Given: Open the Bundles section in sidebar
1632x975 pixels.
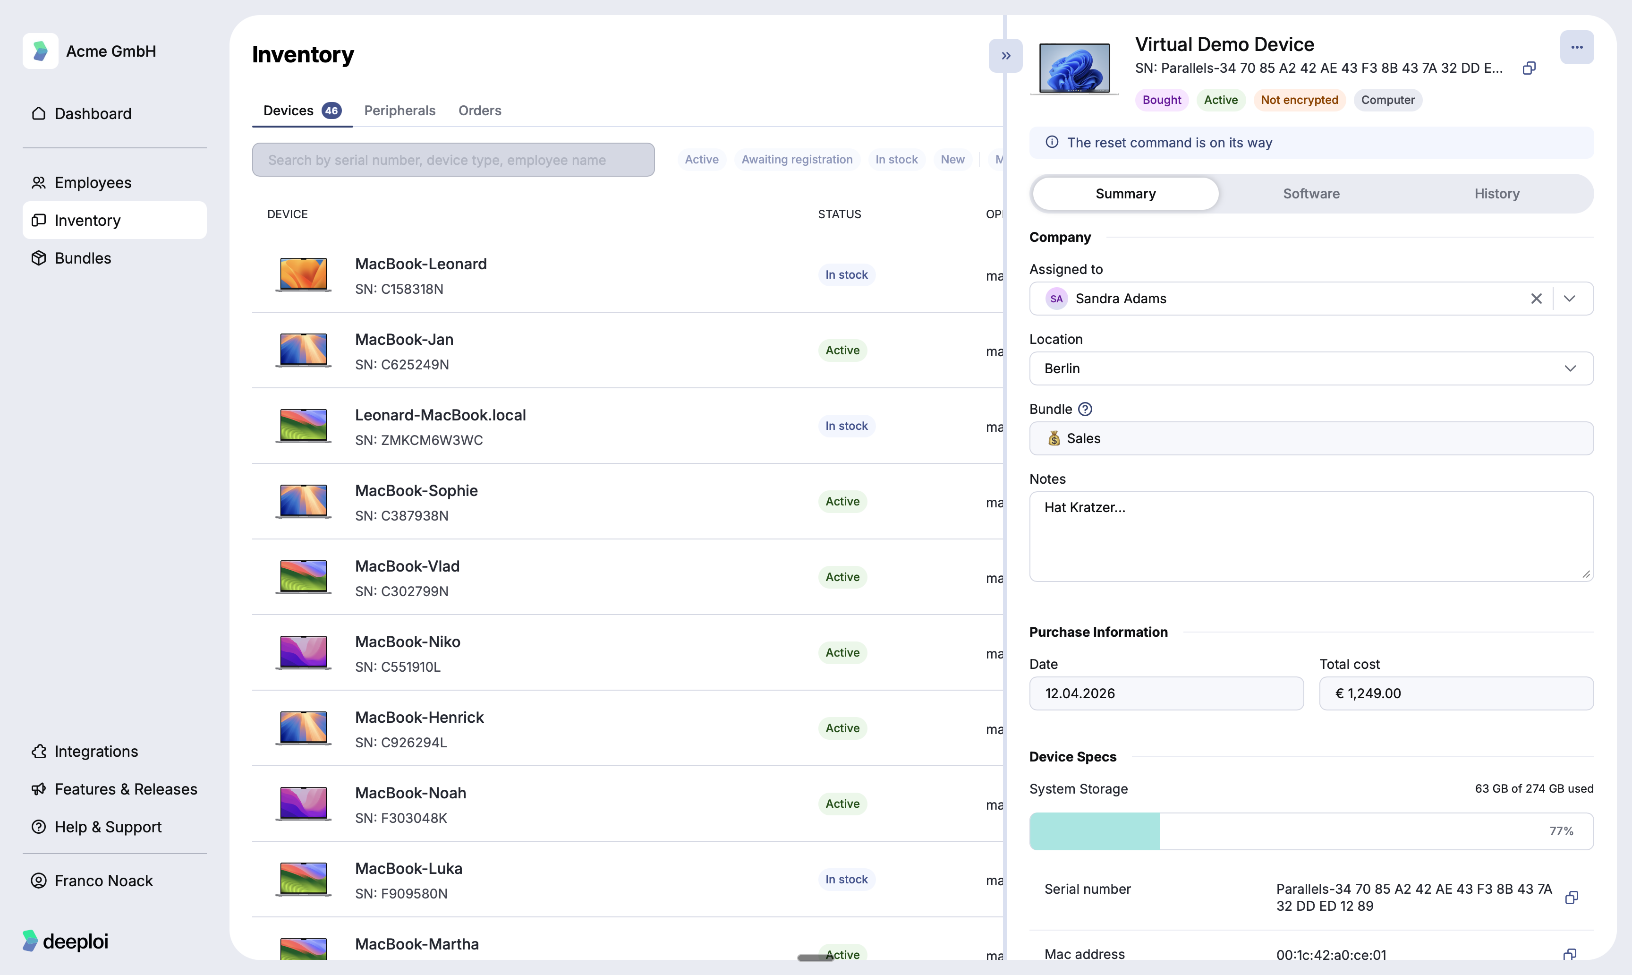Looking at the screenshot, I should coord(84,257).
